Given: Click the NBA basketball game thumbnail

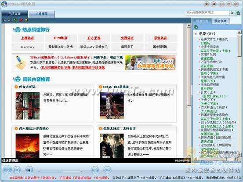Looking at the screenshot, I should [112, 106].
